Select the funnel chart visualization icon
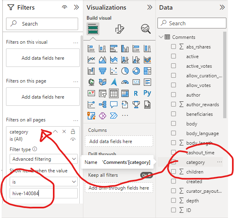Screen dimensions: 234x218 pos(103,71)
